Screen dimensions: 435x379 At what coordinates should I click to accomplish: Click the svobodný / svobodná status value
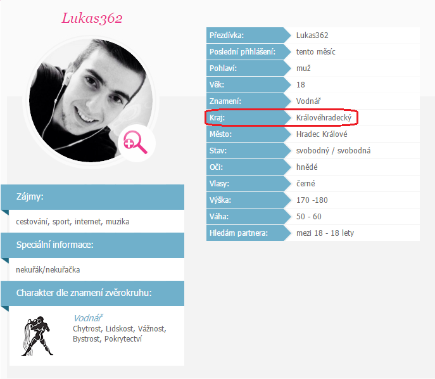tap(333, 151)
